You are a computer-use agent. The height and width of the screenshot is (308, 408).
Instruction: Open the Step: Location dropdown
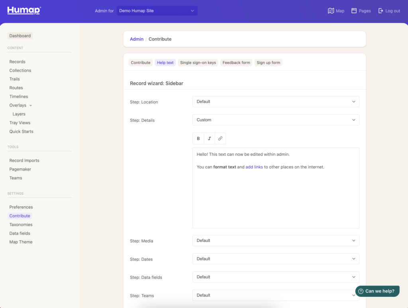[275, 102]
